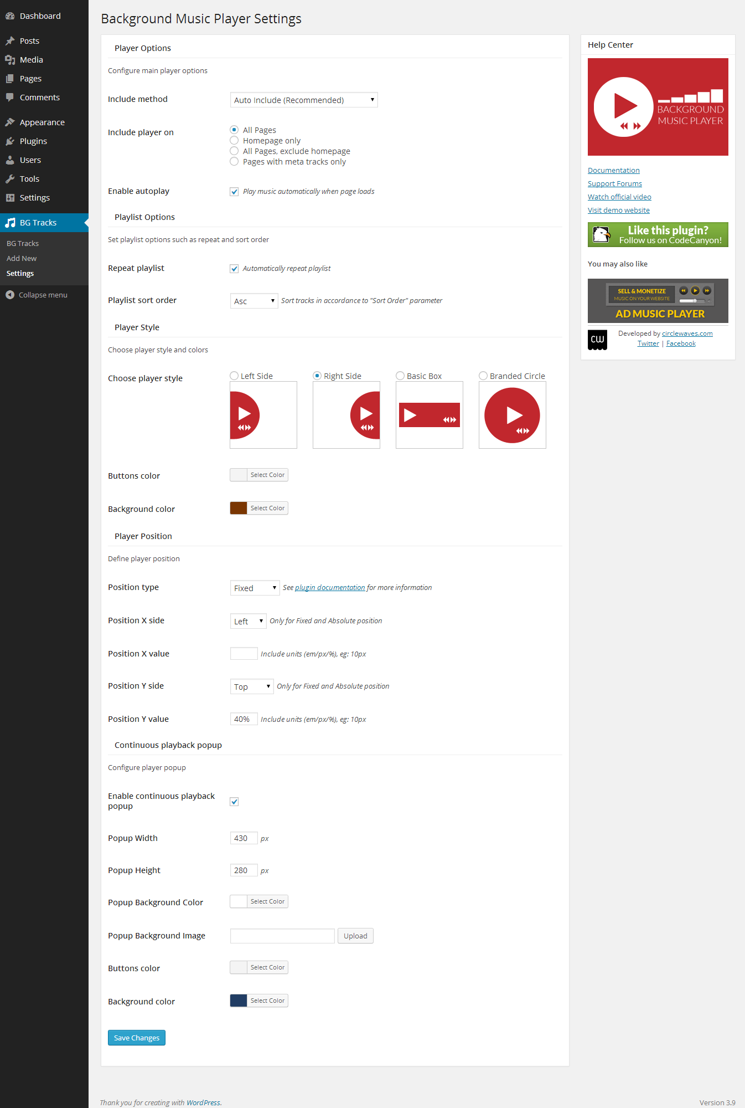Click the Posts pushpin icon

click(10, 41)
